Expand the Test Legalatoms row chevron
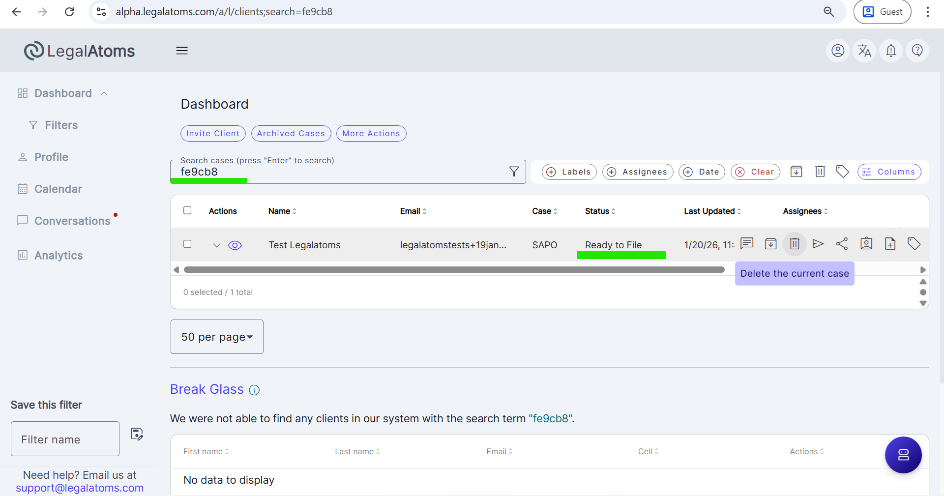 216,245
